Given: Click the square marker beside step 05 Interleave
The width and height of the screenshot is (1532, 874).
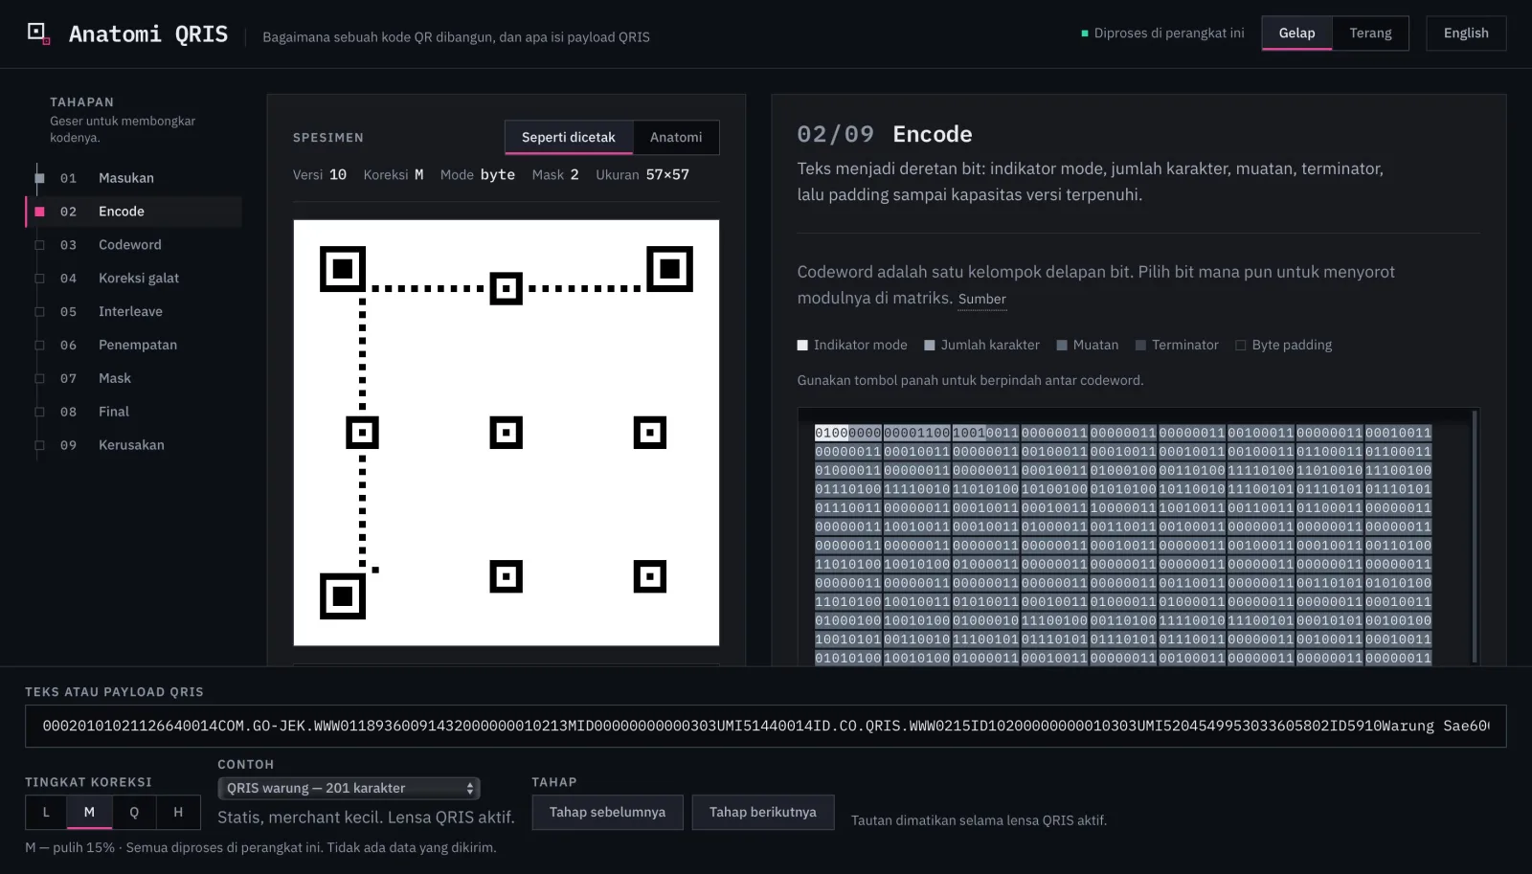Looking at the screenshot, I should point(39,312).
